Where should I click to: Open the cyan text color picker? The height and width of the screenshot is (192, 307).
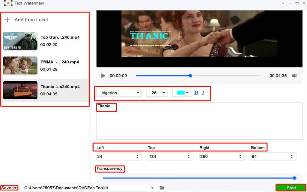point(181,93)
